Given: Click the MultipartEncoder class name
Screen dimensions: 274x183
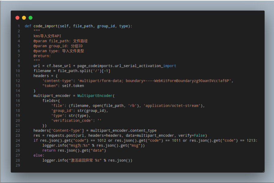Looking at the screenshot, I should point(95,96).
